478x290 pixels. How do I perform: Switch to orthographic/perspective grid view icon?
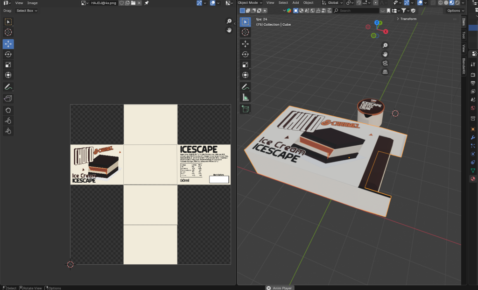[x=385, y=72]
